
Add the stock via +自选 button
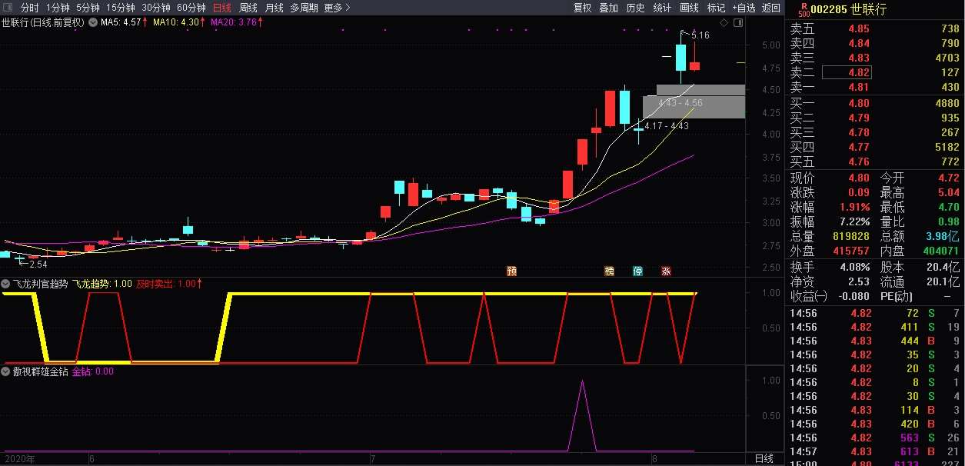(x=744, y=8)
